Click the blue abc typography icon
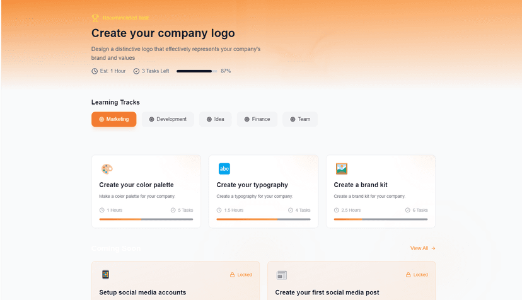522x300 pixels. (224, 169)
